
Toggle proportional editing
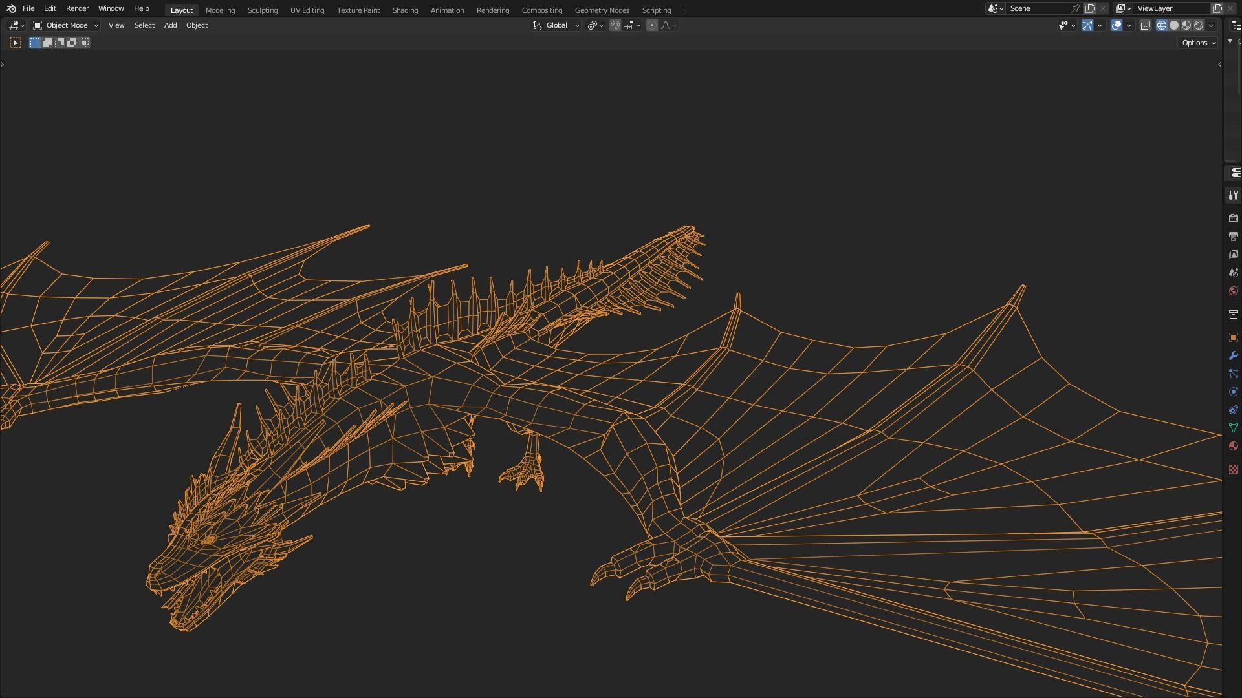[652, 25]
